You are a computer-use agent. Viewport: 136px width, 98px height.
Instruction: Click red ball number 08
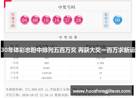(35, 20)
